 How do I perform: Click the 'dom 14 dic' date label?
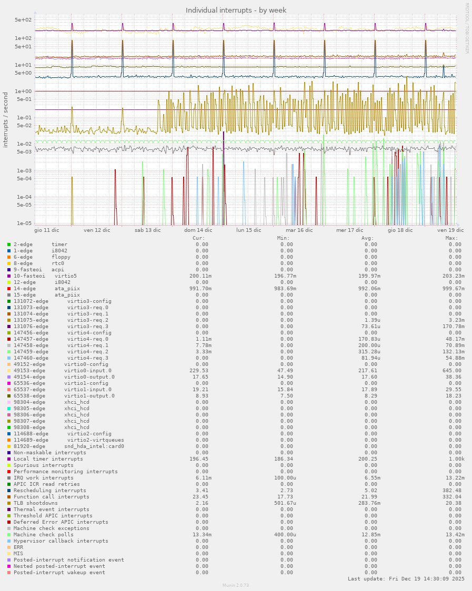pyautogui.click(x=198, y=230)
